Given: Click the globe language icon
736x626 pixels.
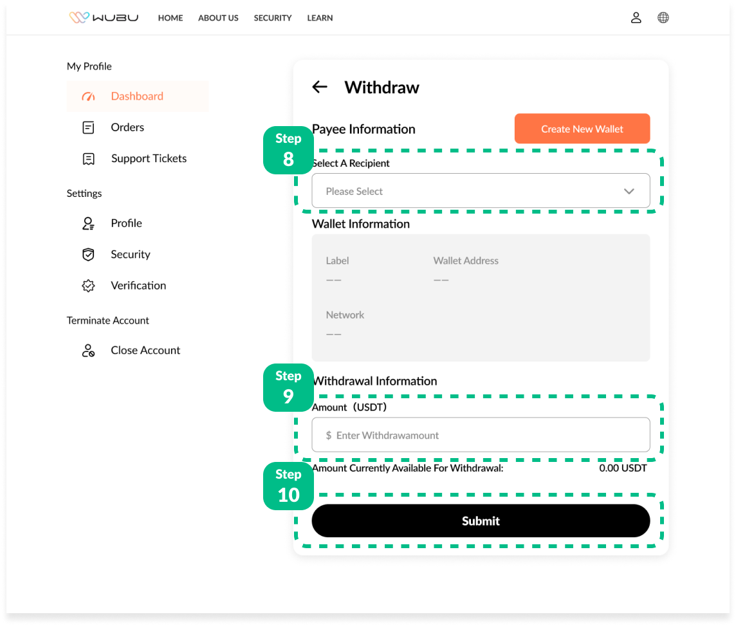Looking at the screenshot, I should pos(663,17).
